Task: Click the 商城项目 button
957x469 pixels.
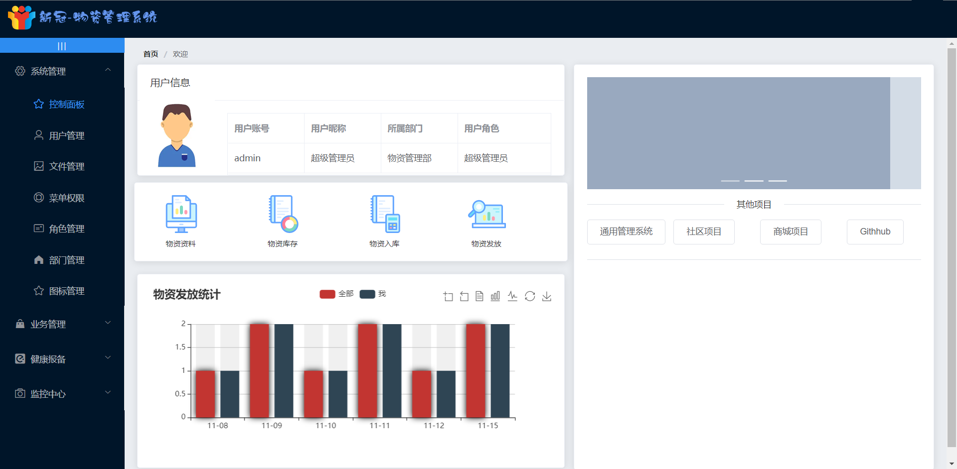Action: [x=791, y=232]
